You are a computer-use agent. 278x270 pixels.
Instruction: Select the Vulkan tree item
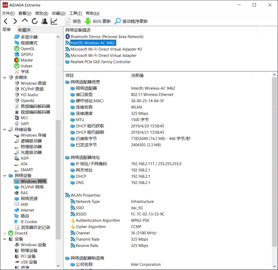click(x=23, y=66)
